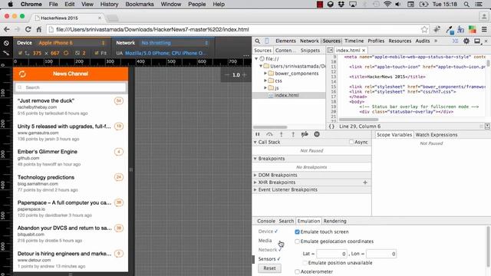491x276 pixels.
Task: Toggle the Fit checkbox in device toolbar
Action: coord(97,53)
